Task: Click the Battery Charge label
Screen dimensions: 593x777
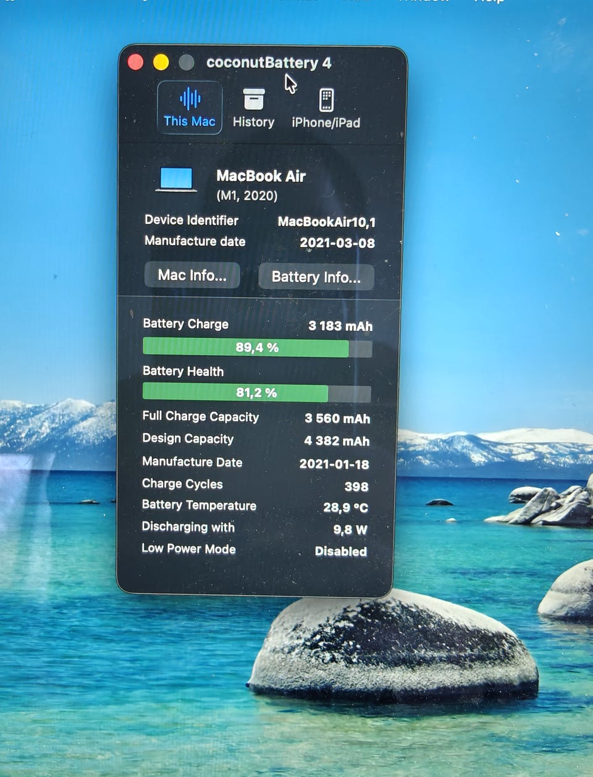Action: (x=185, y=324)
